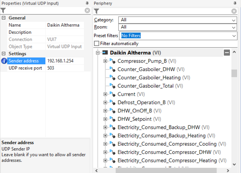Viewport: 241px width, 173px height.
Task: Expand the Electricity_Consumed_Backup_Heating node
Action: coord(105,135)
